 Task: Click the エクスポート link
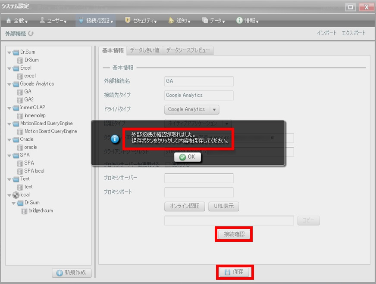click(x=354, y=33)
